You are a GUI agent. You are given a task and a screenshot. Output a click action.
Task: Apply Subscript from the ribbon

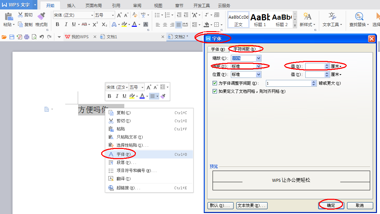[105, 24]
